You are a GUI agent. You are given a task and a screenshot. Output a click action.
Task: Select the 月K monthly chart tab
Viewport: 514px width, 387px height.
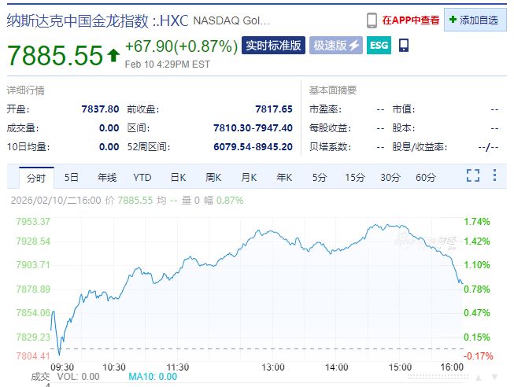pos(249,177)
